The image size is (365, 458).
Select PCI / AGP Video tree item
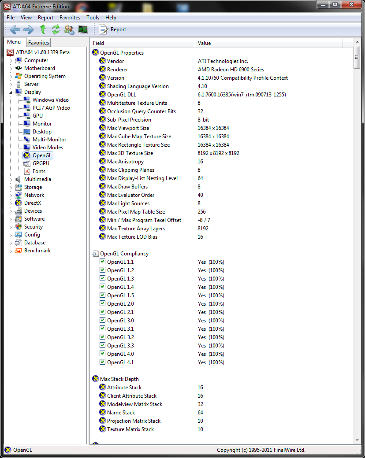(51, 108)
